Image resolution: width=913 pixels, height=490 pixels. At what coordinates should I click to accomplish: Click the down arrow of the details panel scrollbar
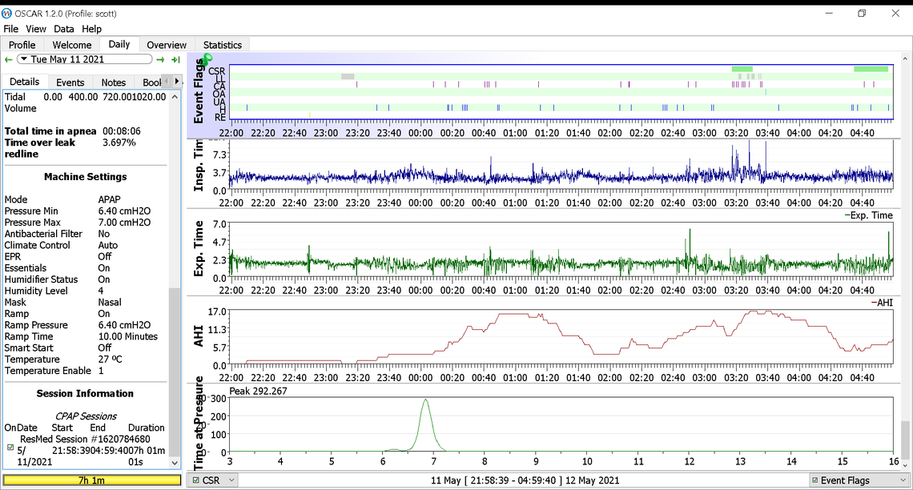point(175,463)
